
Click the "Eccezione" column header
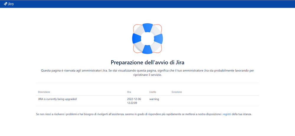click(177, 92)
